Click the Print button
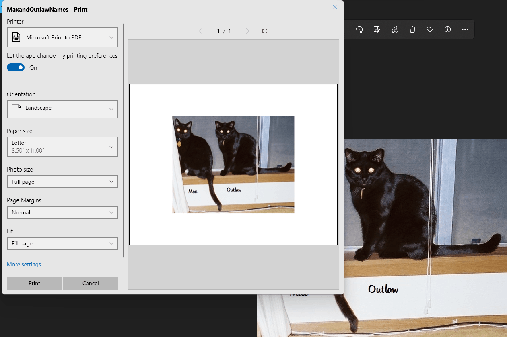Viewport: 507px width, 337px height. [34, 283]
